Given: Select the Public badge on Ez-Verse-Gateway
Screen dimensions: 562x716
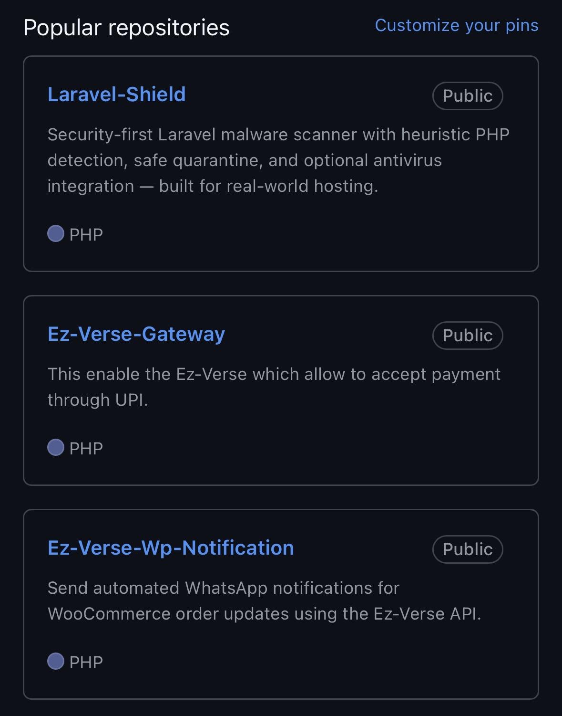Looking at the screenshot, I should pyautogui.click(x=467, y=335).
